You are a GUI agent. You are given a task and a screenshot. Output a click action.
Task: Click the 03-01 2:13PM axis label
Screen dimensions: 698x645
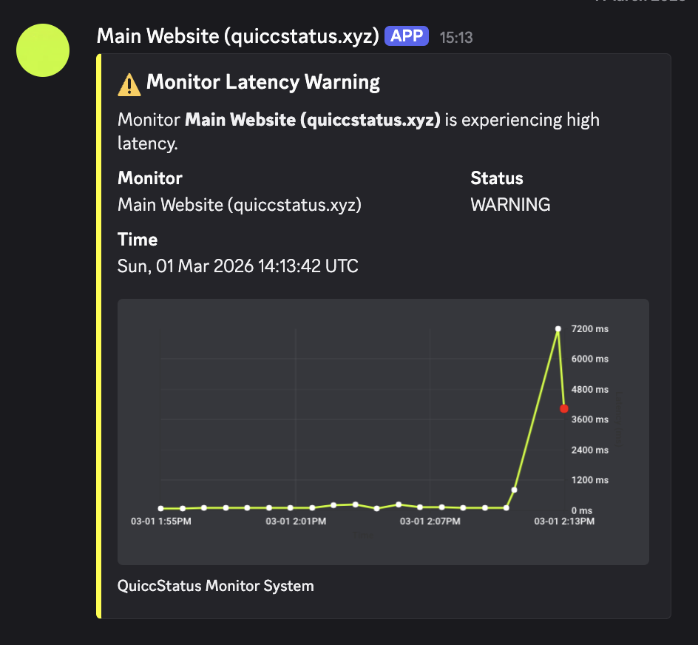[x=565, y=521]
